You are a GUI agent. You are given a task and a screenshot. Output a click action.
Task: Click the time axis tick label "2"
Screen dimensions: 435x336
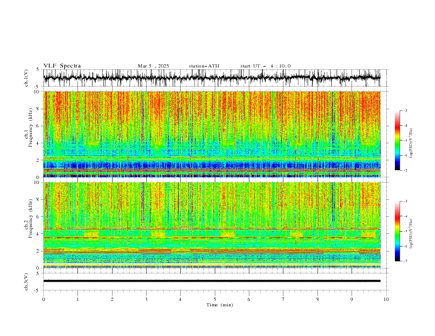[112, 299]
